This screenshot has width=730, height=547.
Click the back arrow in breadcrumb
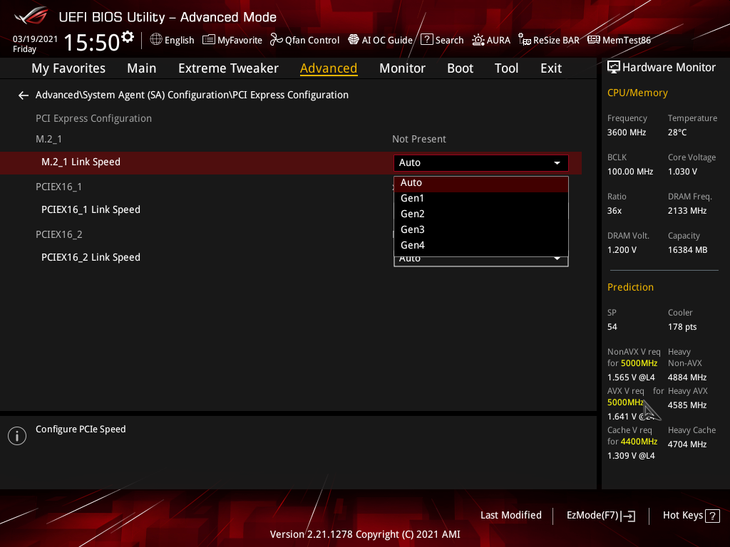pyautogui.click(x=24, y=95)
